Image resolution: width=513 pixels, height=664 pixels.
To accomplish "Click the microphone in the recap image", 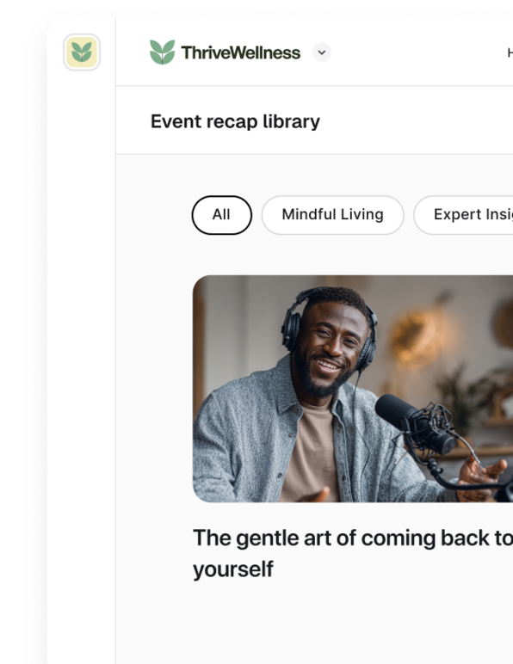I will (415, 423).
